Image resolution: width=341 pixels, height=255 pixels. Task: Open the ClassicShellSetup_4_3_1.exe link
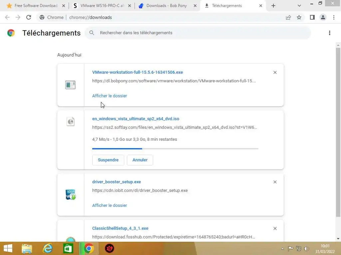120,228
